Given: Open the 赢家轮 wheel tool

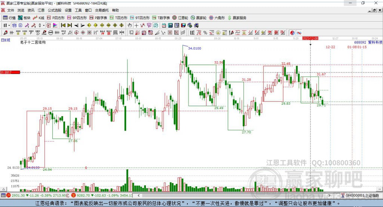Looking at the screenshot, I should pos(199,18).
